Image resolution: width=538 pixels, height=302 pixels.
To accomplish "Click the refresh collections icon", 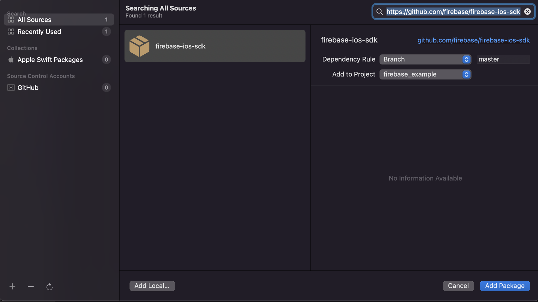I will click(49, 286).
